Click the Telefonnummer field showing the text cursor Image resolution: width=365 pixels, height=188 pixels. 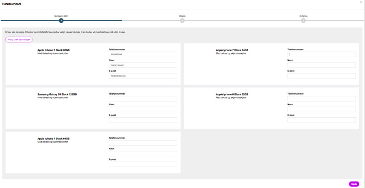click(322, 54)
